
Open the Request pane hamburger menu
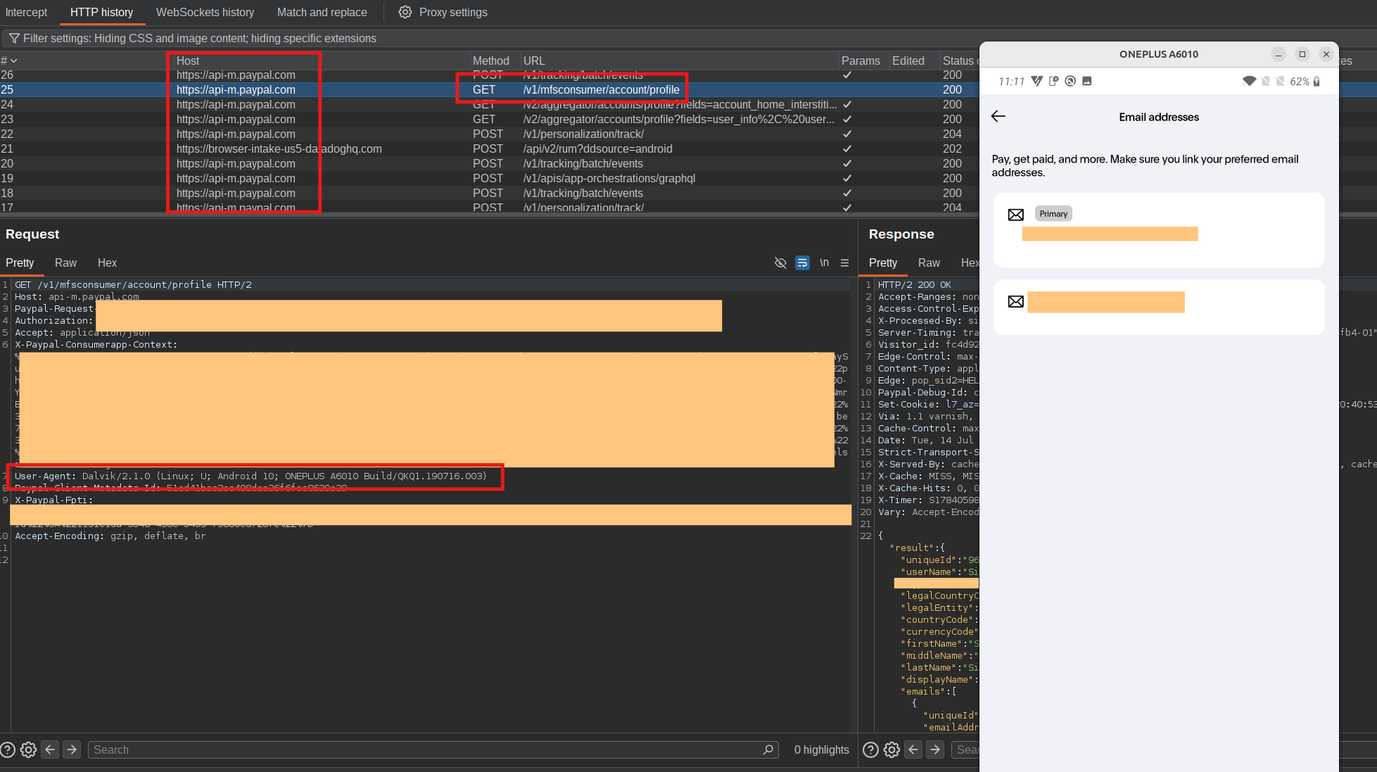pyautogui.click(x=844, y=262)
